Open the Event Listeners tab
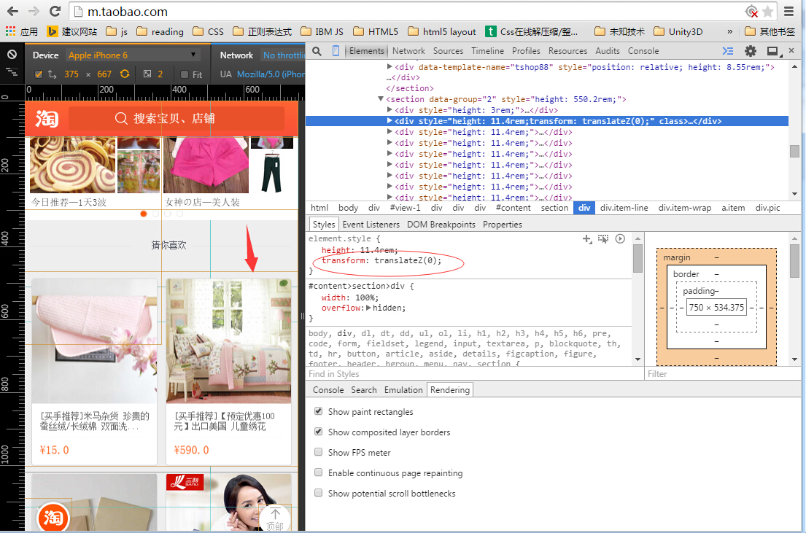Screen dimensions: 806x533 click(x=371, y=225)
